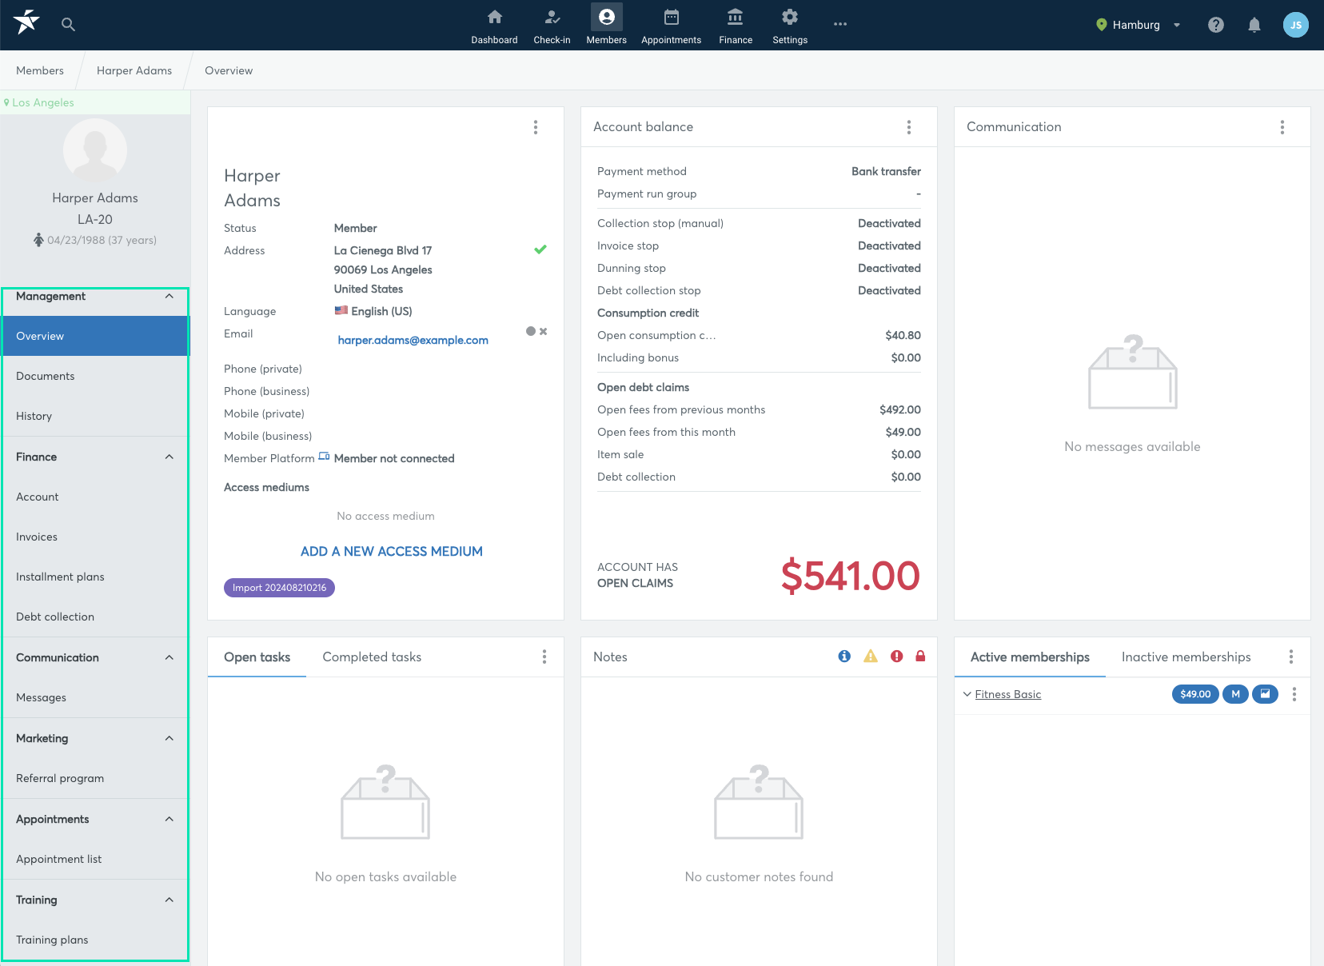Open memberships panel options menu

point(1290,657)
